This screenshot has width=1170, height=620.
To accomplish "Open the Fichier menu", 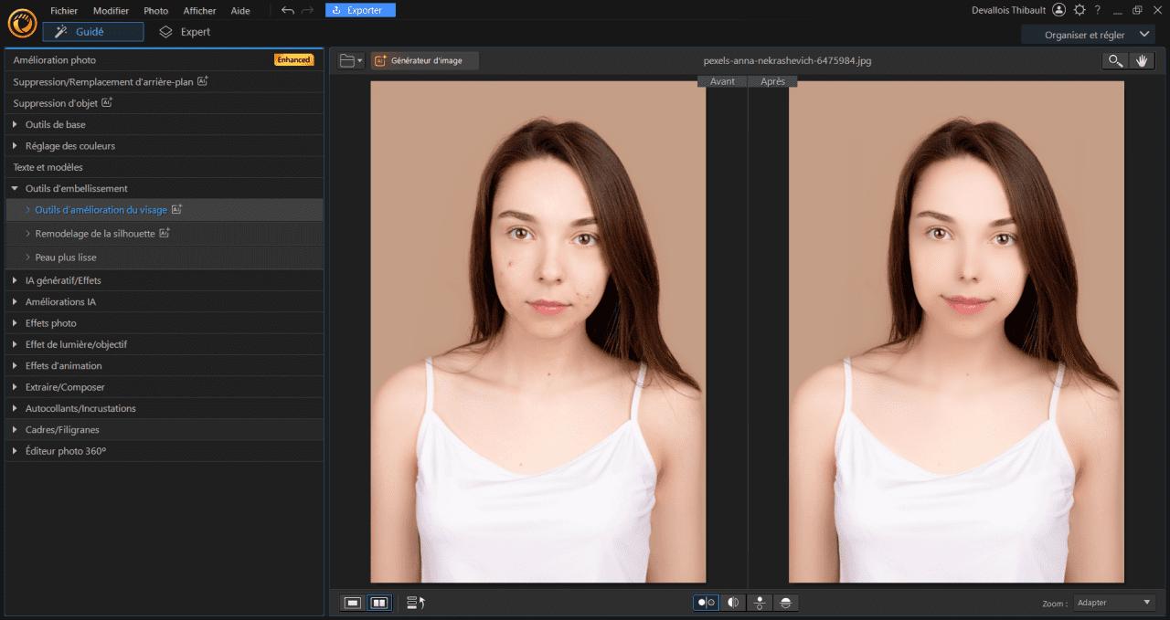I will click(x=64, y=10).
